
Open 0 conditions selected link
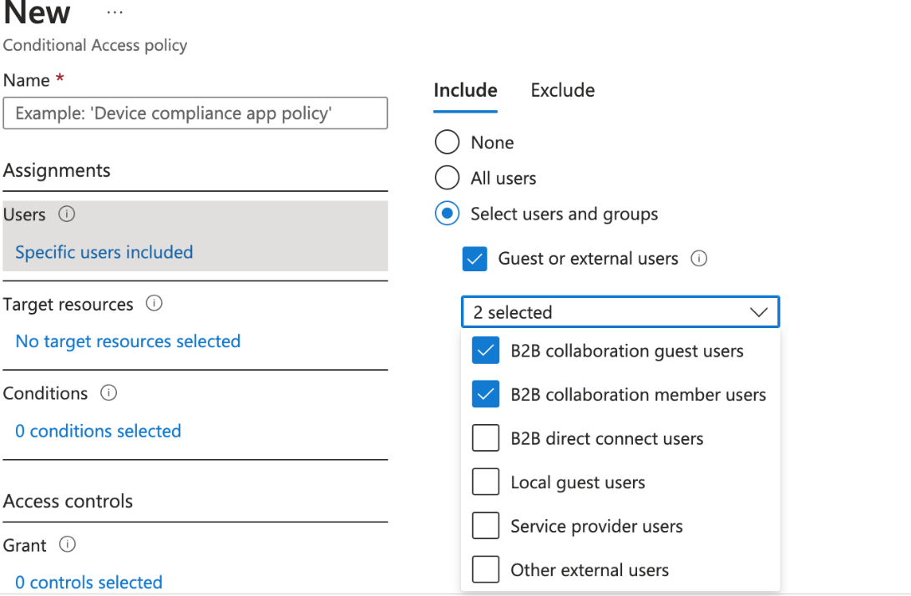tap(99, 431)
